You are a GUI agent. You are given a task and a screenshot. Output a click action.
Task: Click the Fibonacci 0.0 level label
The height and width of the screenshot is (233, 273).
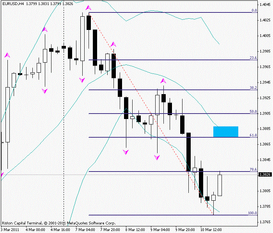coord(254,11)
